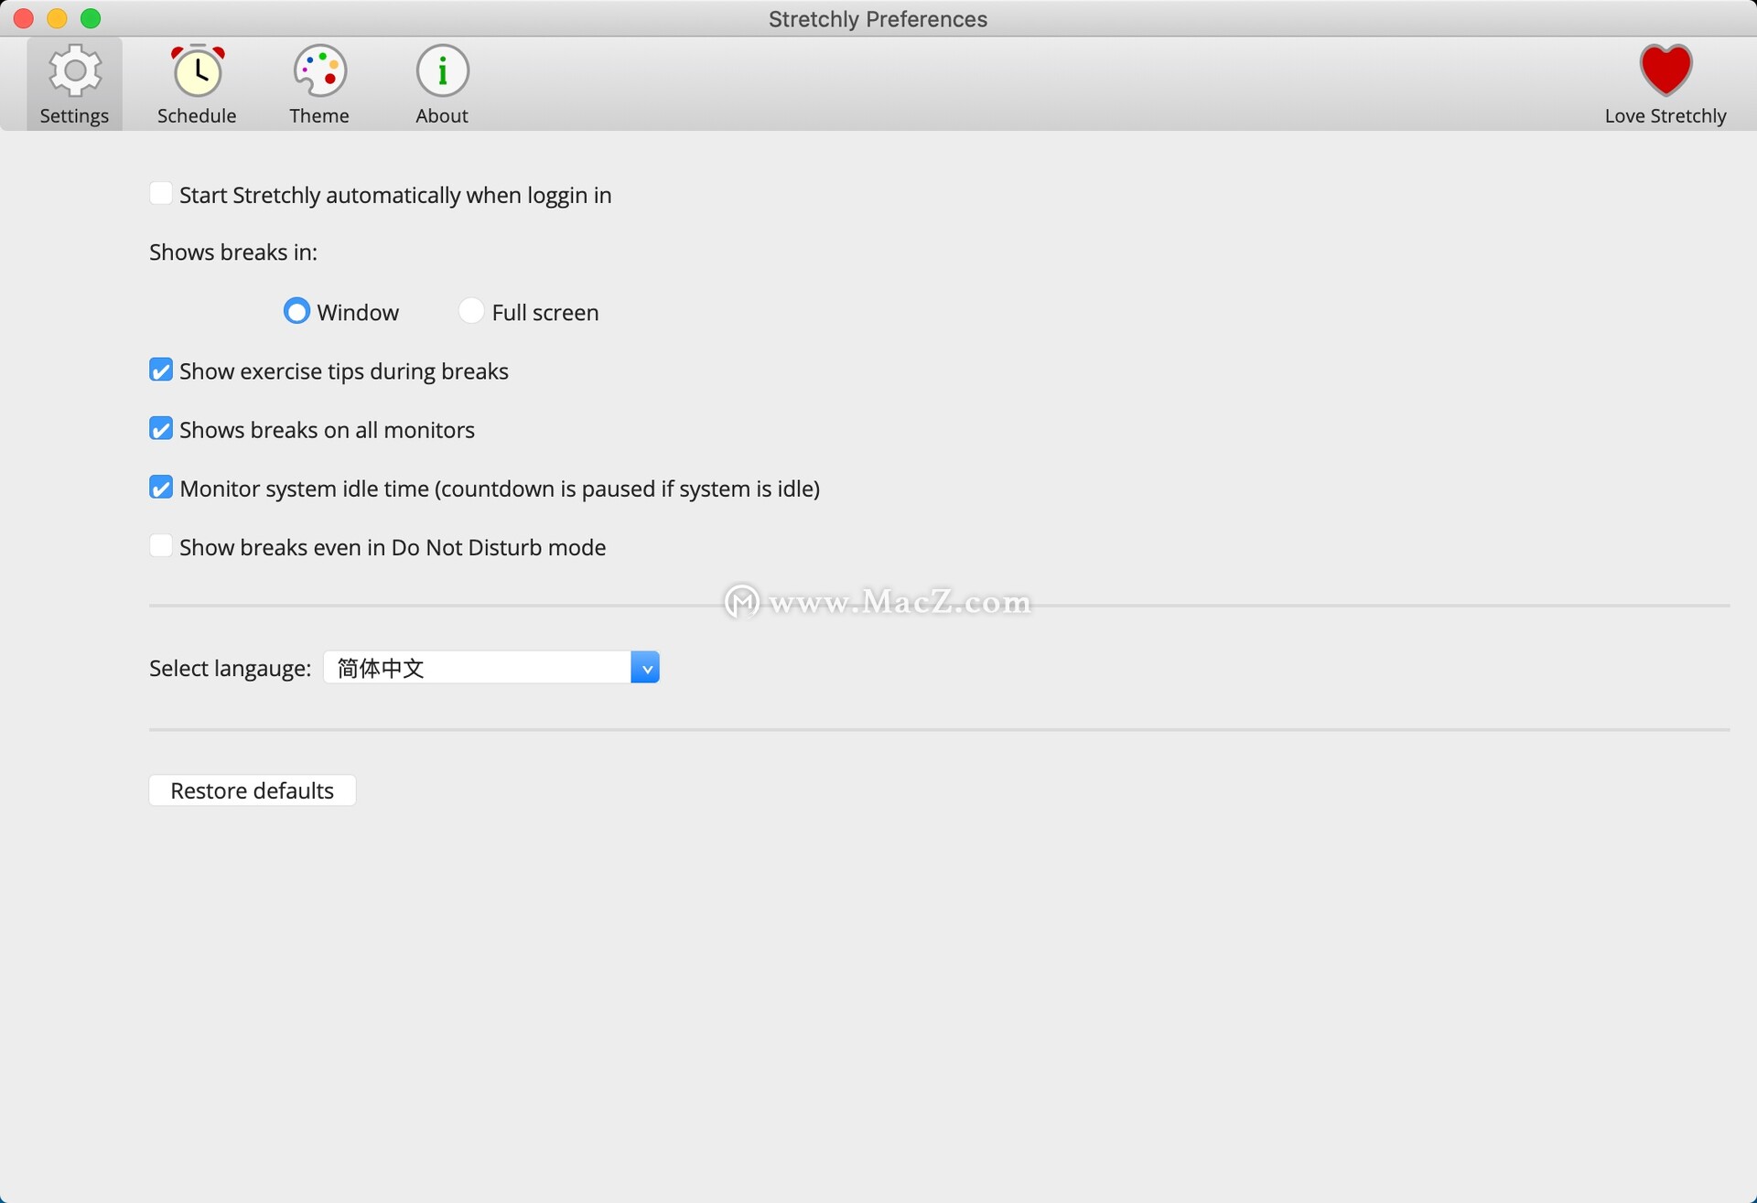This screenshot has height=1203, width=1757.
Task: Open the Settings gear tab
Action: click(74, 84)
